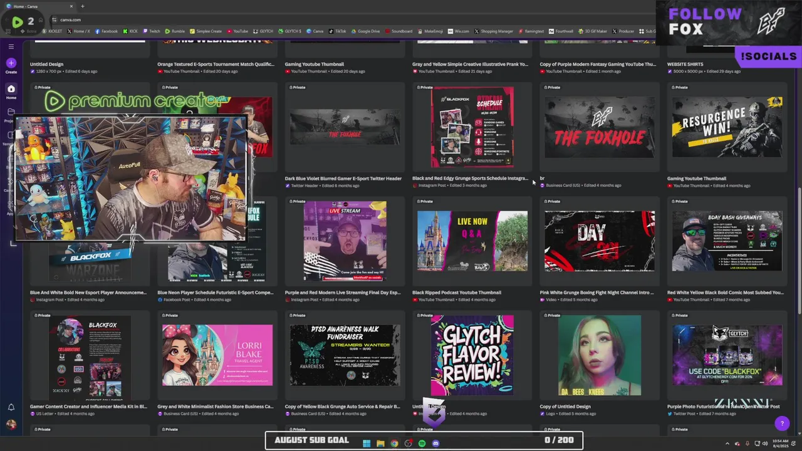The width and height of the screenshot is (802, 451).
Task: Open the Simplee Create bookmark
Action: (x=206, y=31)
